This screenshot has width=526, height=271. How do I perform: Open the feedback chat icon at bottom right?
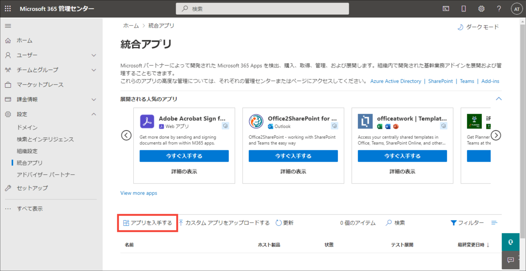point(511,260)
